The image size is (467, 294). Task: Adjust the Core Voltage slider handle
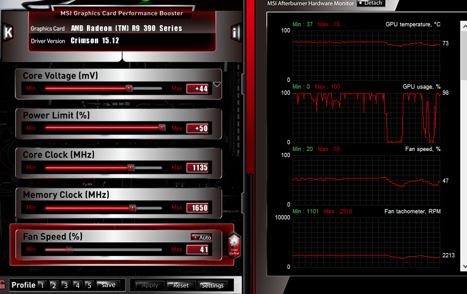click(129, 89)
